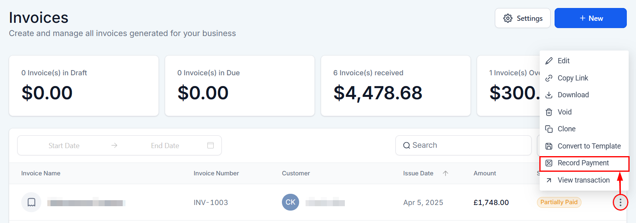
Task: Select Record Payment from the menu
Action: click(583, 163)
